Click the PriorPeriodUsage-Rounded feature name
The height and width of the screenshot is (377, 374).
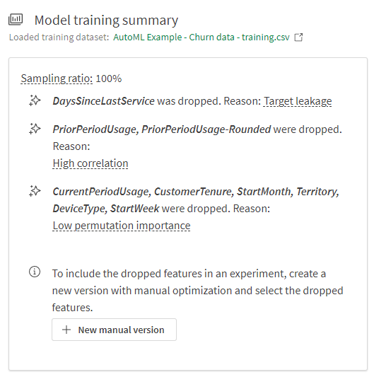coord(206,129)
